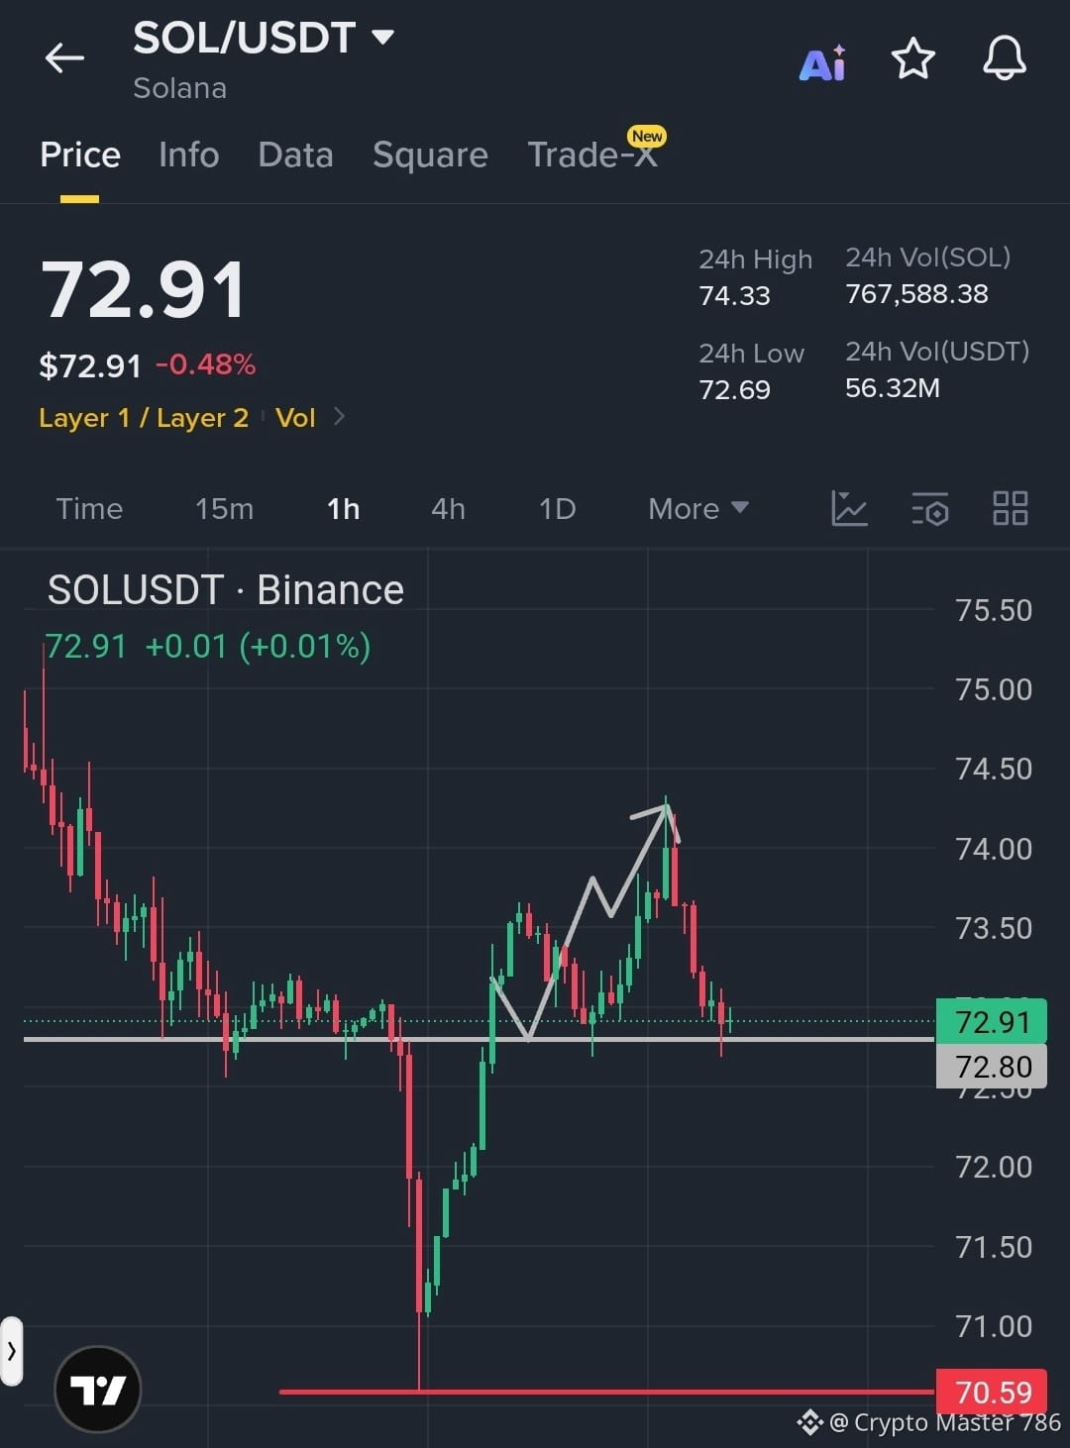
Task: Select the Time chart interval
Action: coord(89,508)
